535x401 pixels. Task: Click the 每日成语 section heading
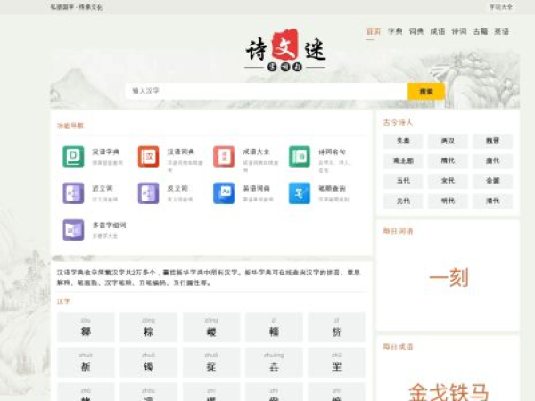(398, 348)
